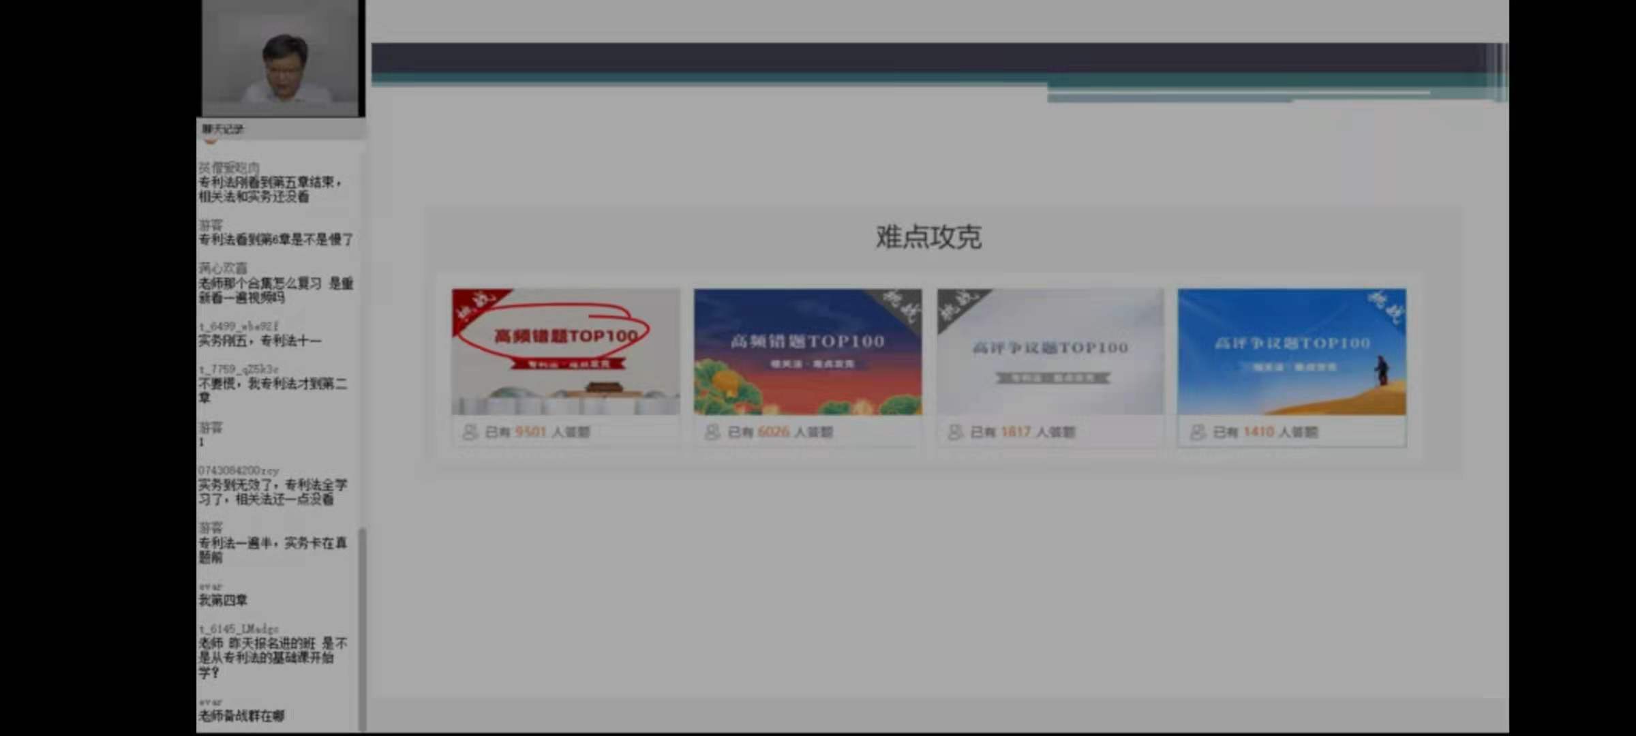Click the person icon beside 9501 participants
The height and width of the screenshot is (736, 1636).
coord(469,432)
